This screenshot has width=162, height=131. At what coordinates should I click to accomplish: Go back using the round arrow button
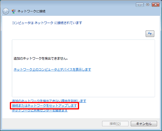point(6,11)
